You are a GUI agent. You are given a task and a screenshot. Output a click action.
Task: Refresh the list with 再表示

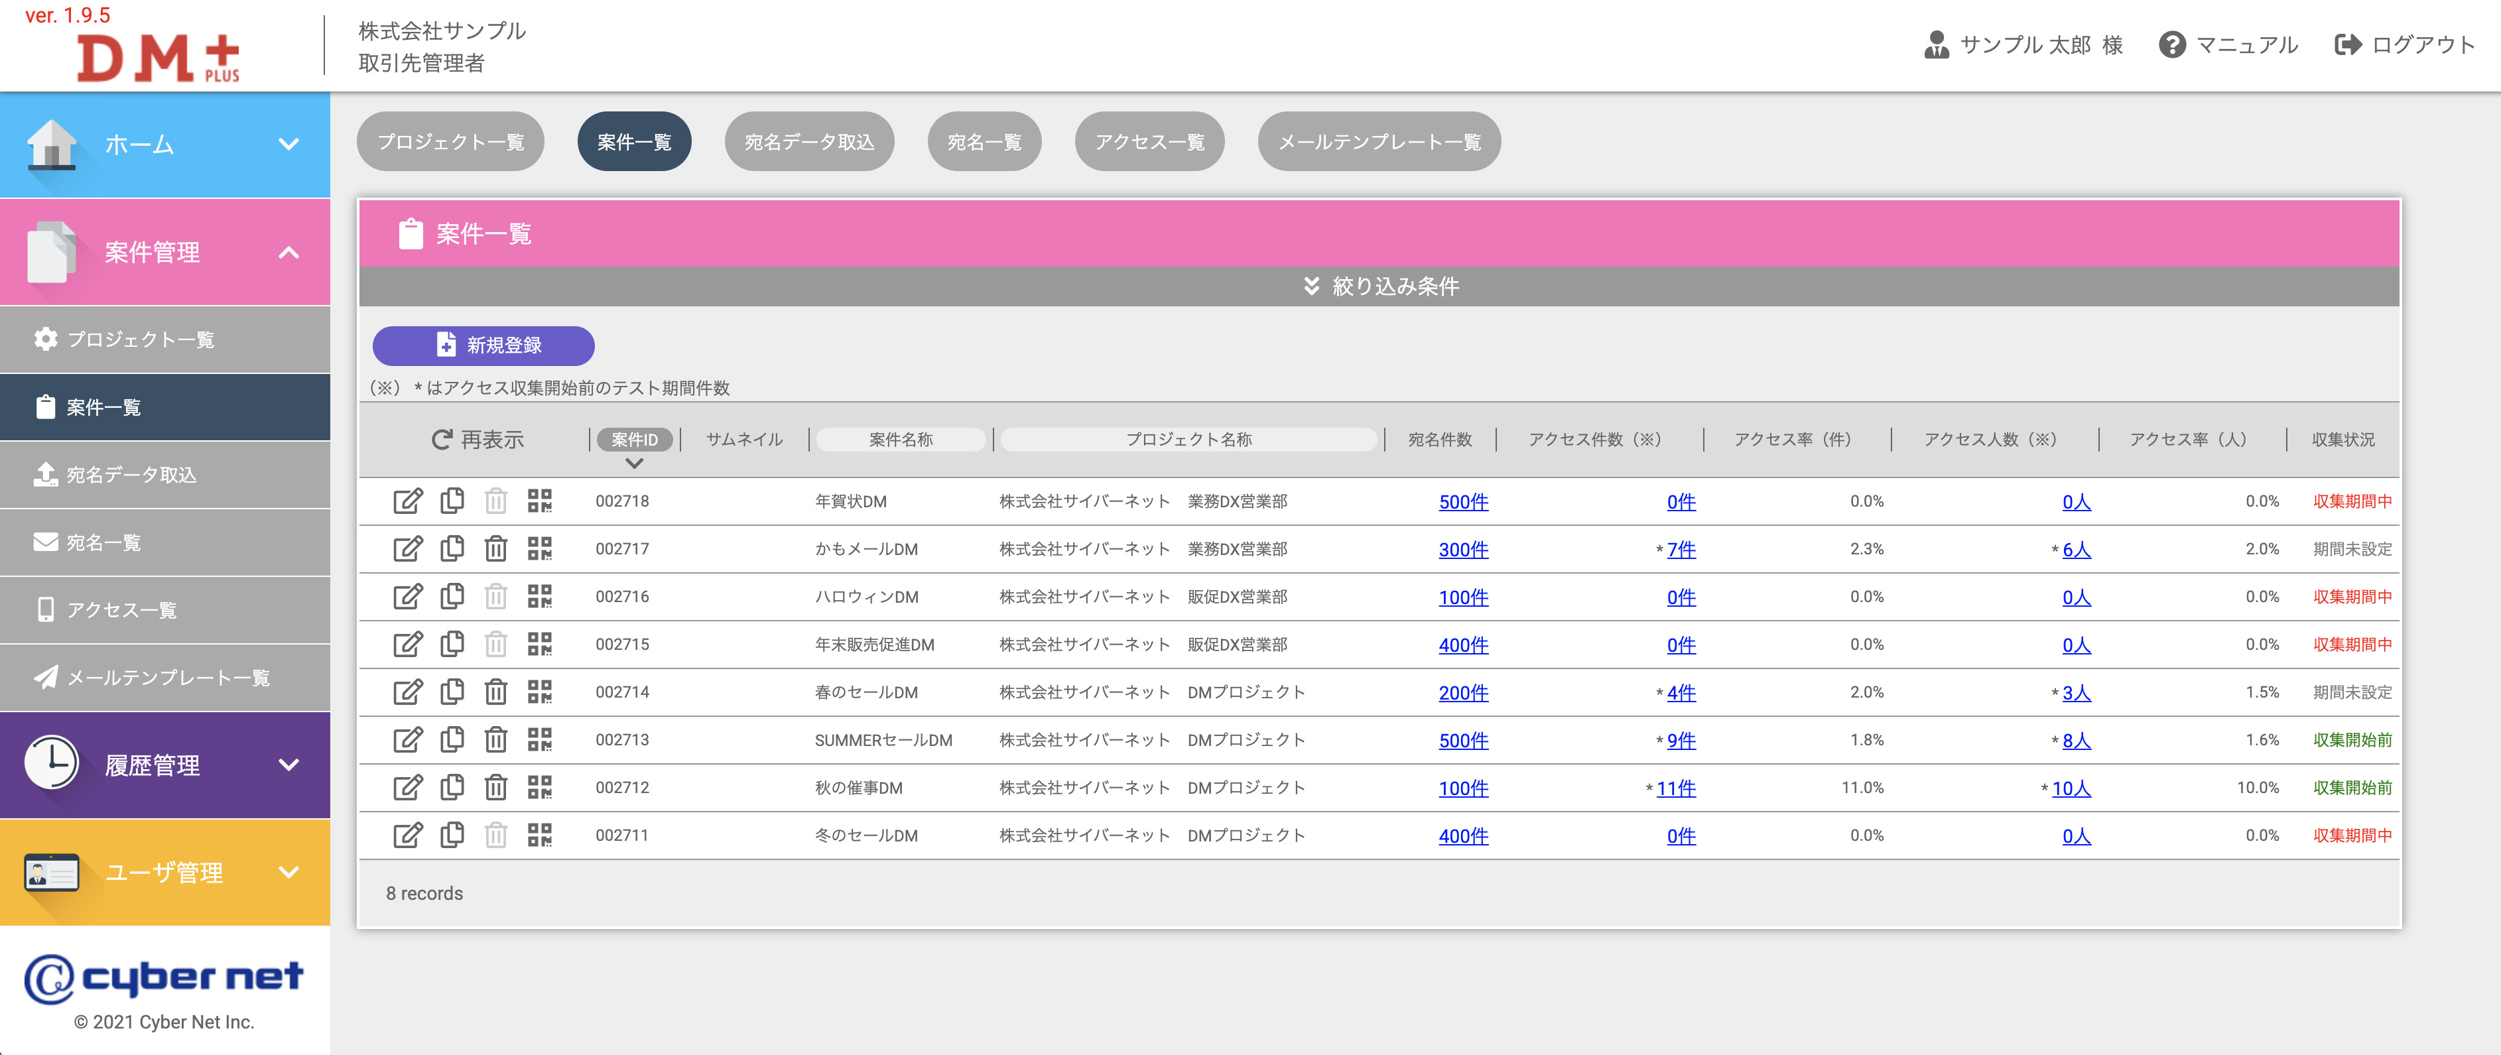478,440
